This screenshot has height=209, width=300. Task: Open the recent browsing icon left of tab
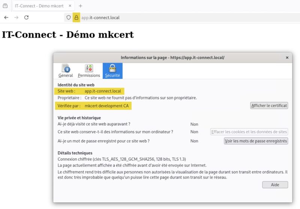[x=5, y=6]
